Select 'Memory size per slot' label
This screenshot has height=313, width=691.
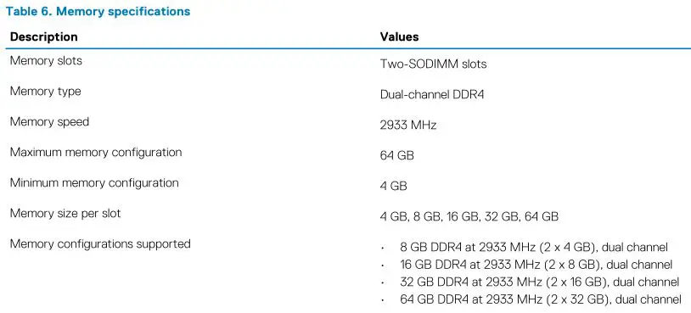click(x=65, y=214)
